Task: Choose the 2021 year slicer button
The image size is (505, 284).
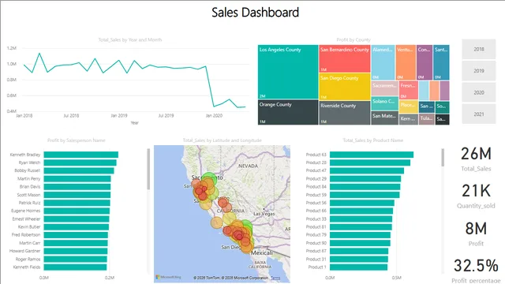Action: (x=479, y=114)
